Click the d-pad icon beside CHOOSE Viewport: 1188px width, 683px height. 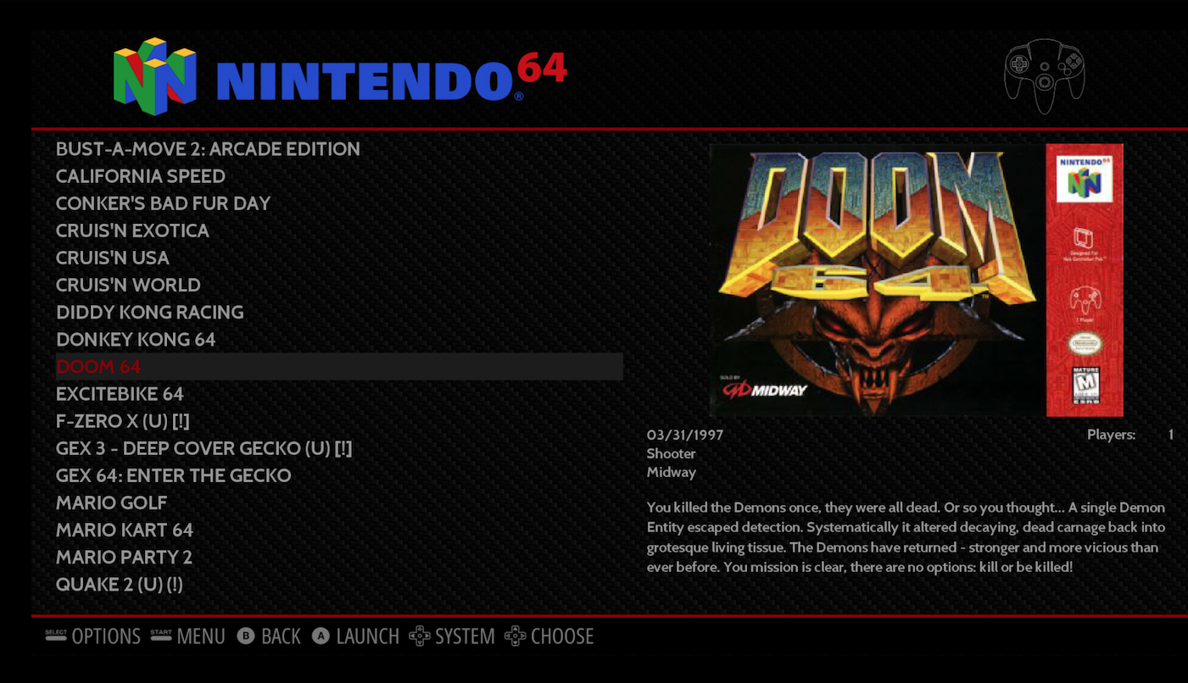click(x=515, y=636)
